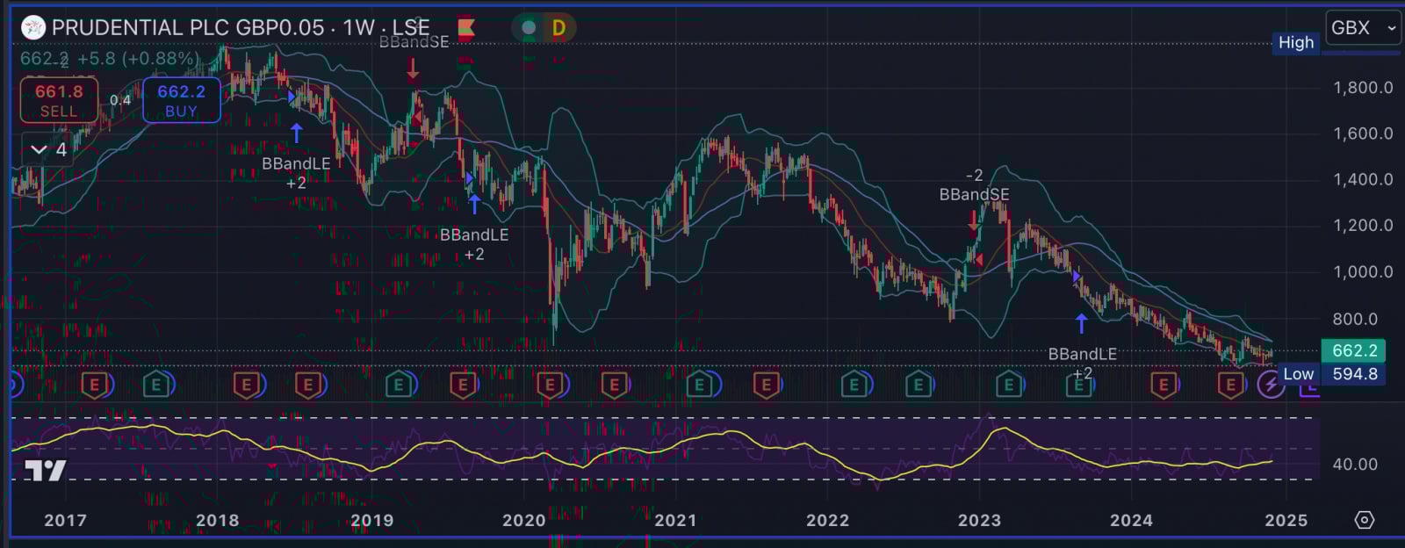Click the 1,000.0 price axis label

pyautogui.click(x=1363, y=272)
